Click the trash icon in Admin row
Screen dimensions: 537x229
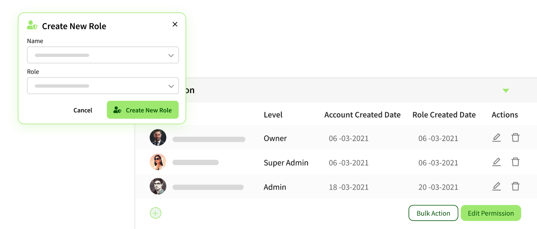[515, 186]
